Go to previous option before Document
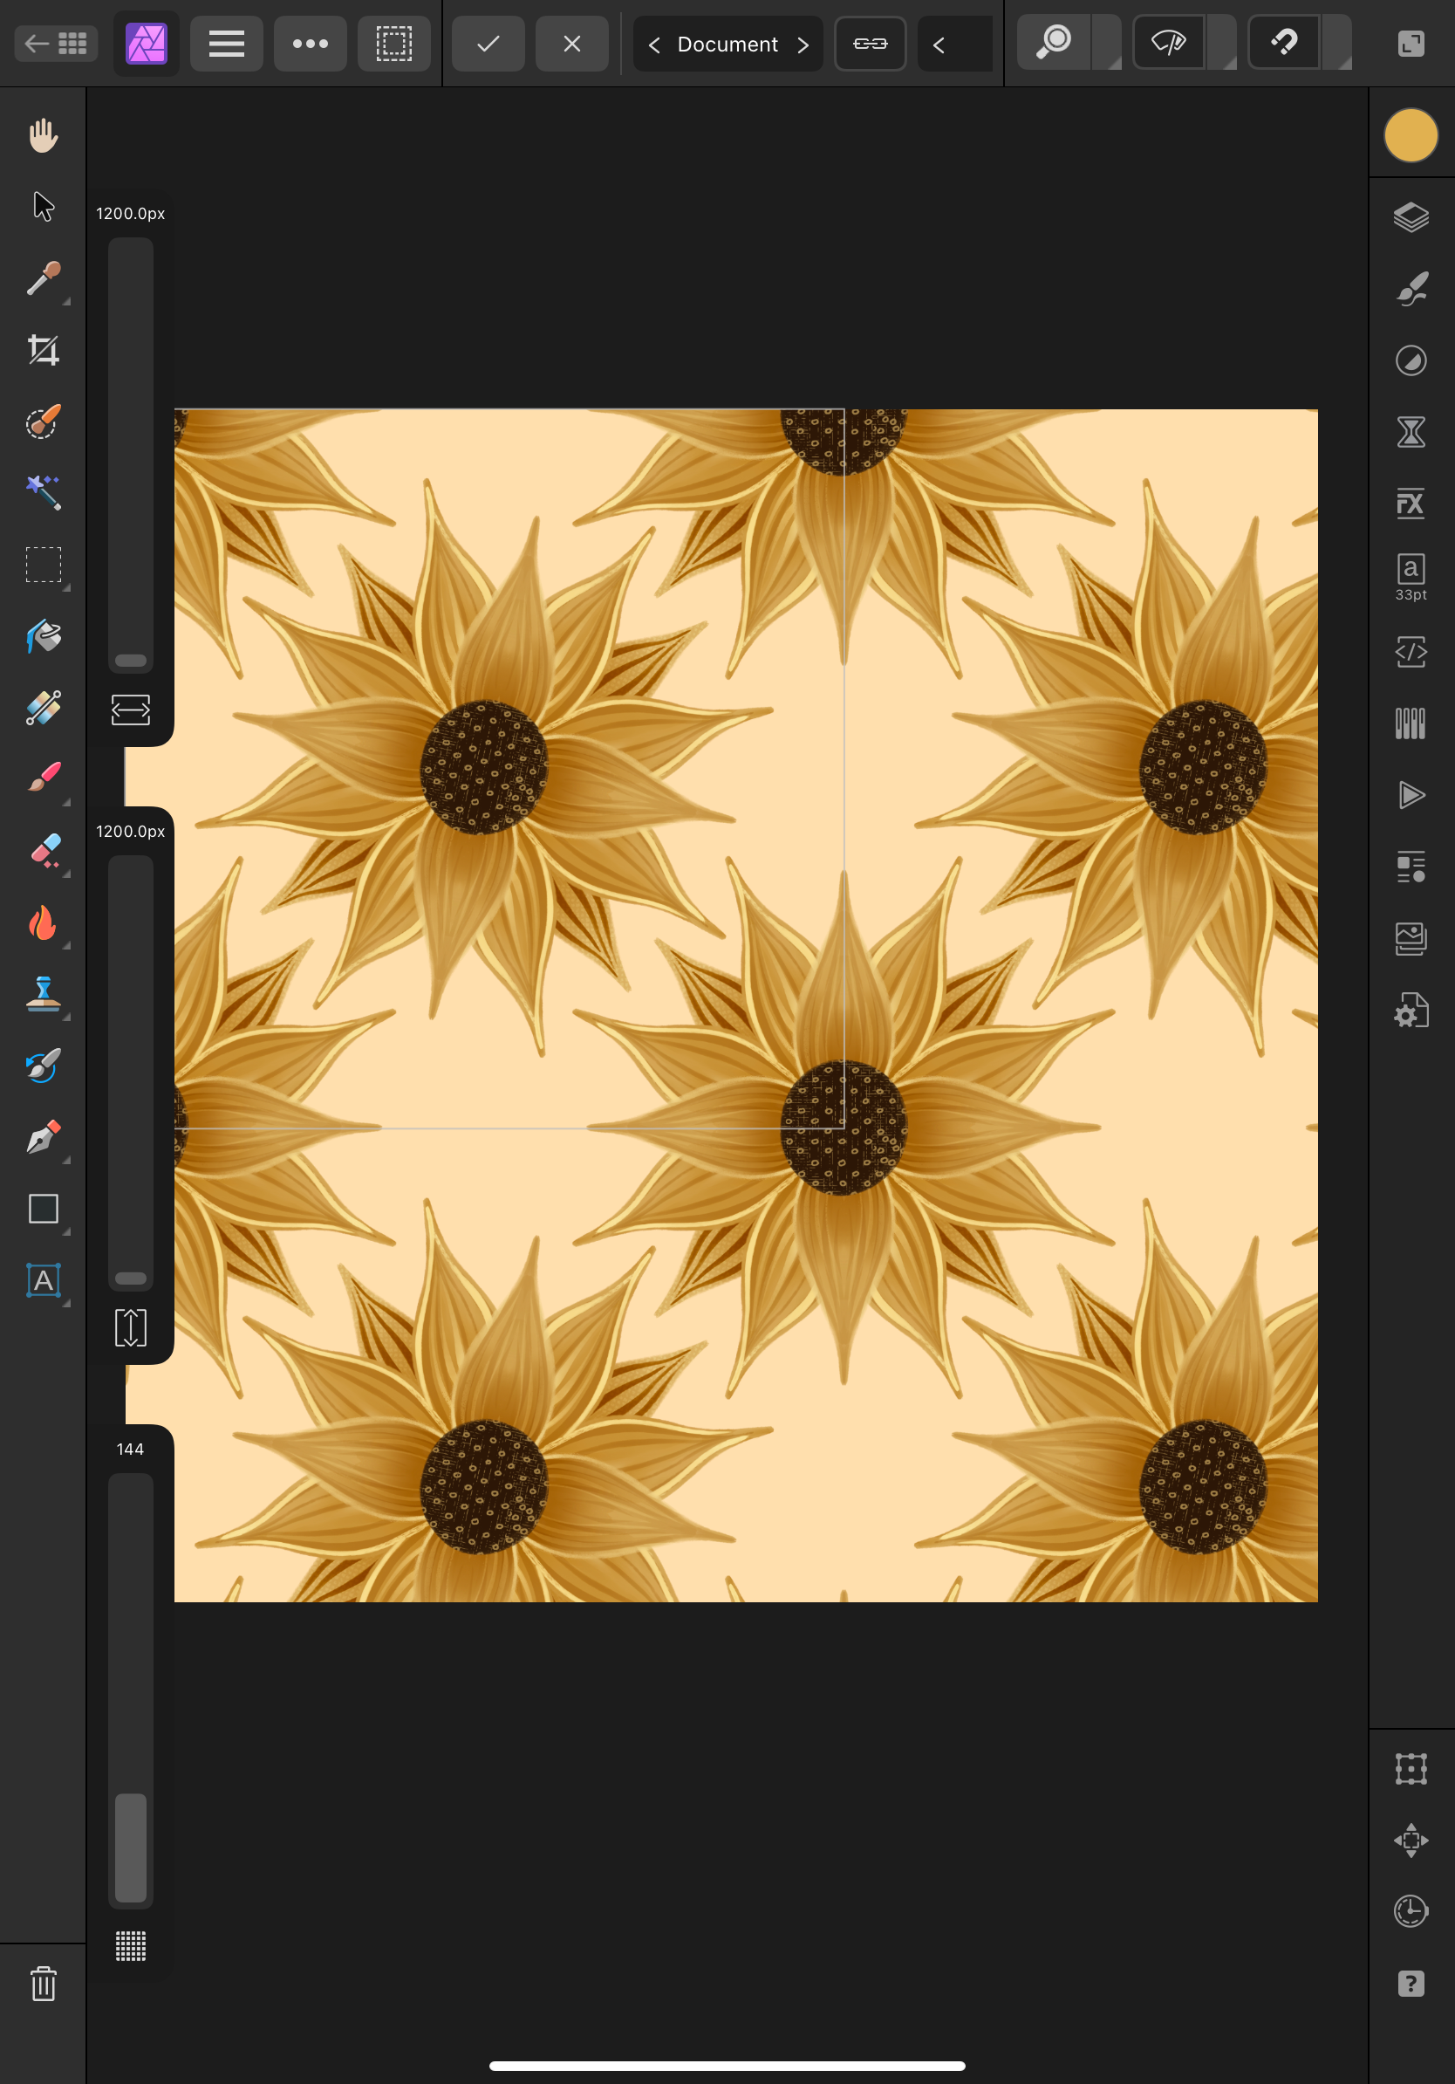Image resolution: width=1455 pixels, height=2084 pixels. (654, 45)
